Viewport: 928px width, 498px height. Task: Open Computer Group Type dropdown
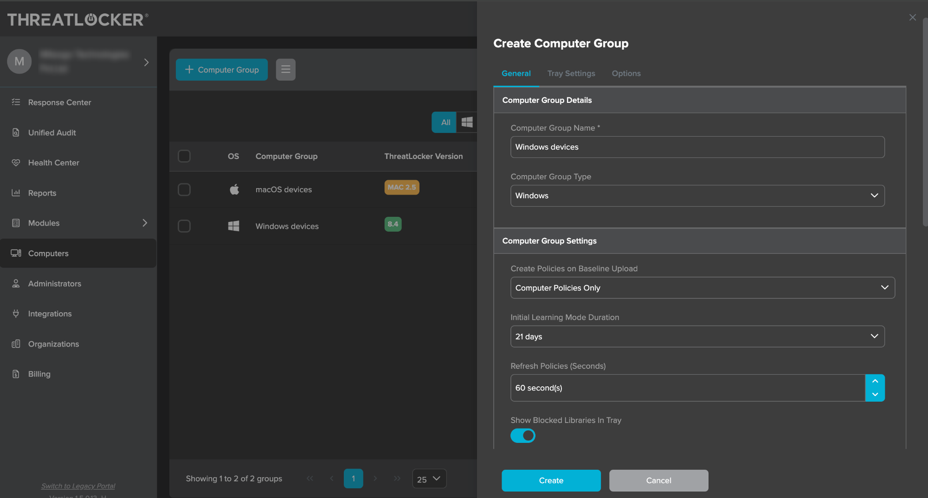coord(697,195)
